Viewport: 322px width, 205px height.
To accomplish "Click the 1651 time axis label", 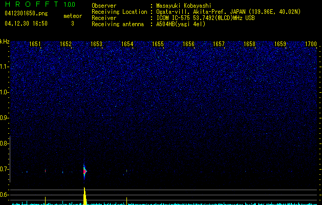I will tap(35, 44).
